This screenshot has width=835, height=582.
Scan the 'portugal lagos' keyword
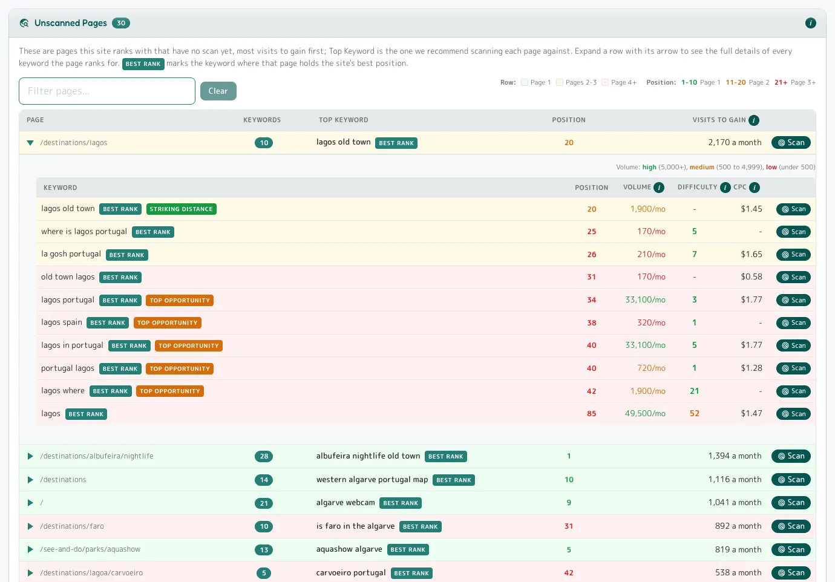point(793,368)
